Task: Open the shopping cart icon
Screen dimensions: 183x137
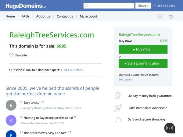Action: (171, 16)
